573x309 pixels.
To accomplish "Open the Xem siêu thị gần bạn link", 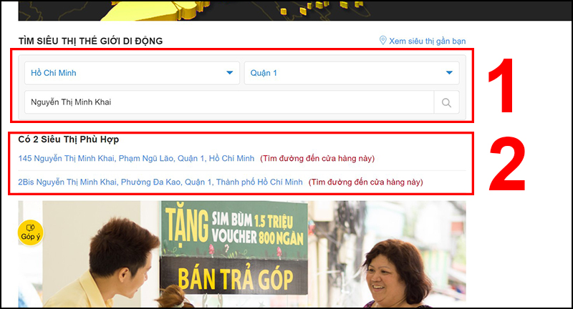I will coord(427,41).
